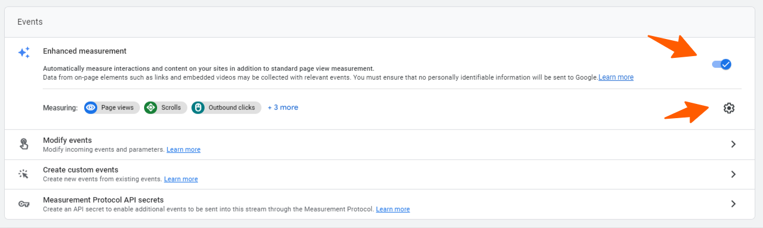Click the Page views eye icon
Screen dimensions: 763x228
click(x=91, y=108)
